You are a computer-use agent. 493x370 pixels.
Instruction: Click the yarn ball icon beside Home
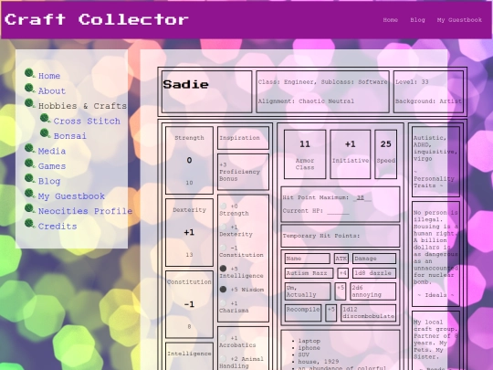click(29, 73)
